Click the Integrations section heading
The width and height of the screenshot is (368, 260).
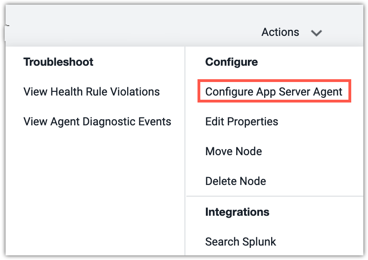click(237, 212)
